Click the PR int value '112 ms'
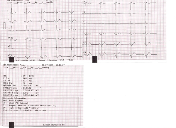The width and height of the screenshot is (176, 128). tap(27, 81)
